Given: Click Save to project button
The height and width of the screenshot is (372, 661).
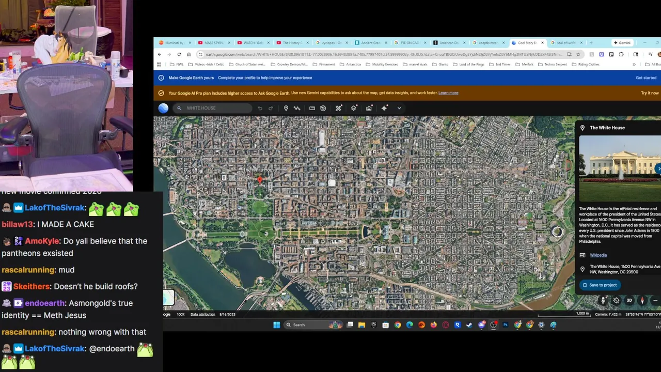Looking at the screenshot, I should coord(600,285).
